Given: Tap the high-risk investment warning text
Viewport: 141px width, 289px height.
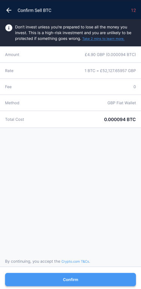Looking at the screenshot, I should 73,33.
